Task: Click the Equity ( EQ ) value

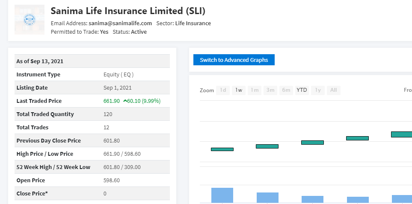Action: coord(119,74)
